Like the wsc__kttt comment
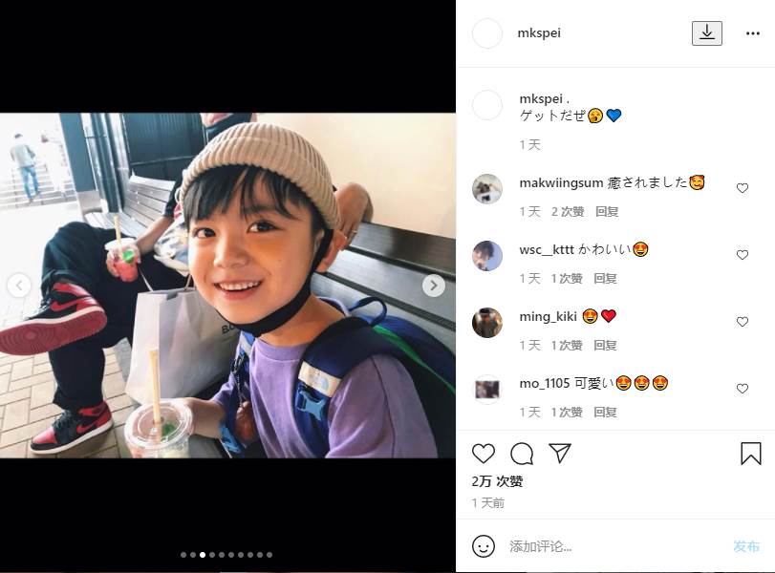Screen dimensions: 775x573 pyautogui.click(x=742, y=255)
